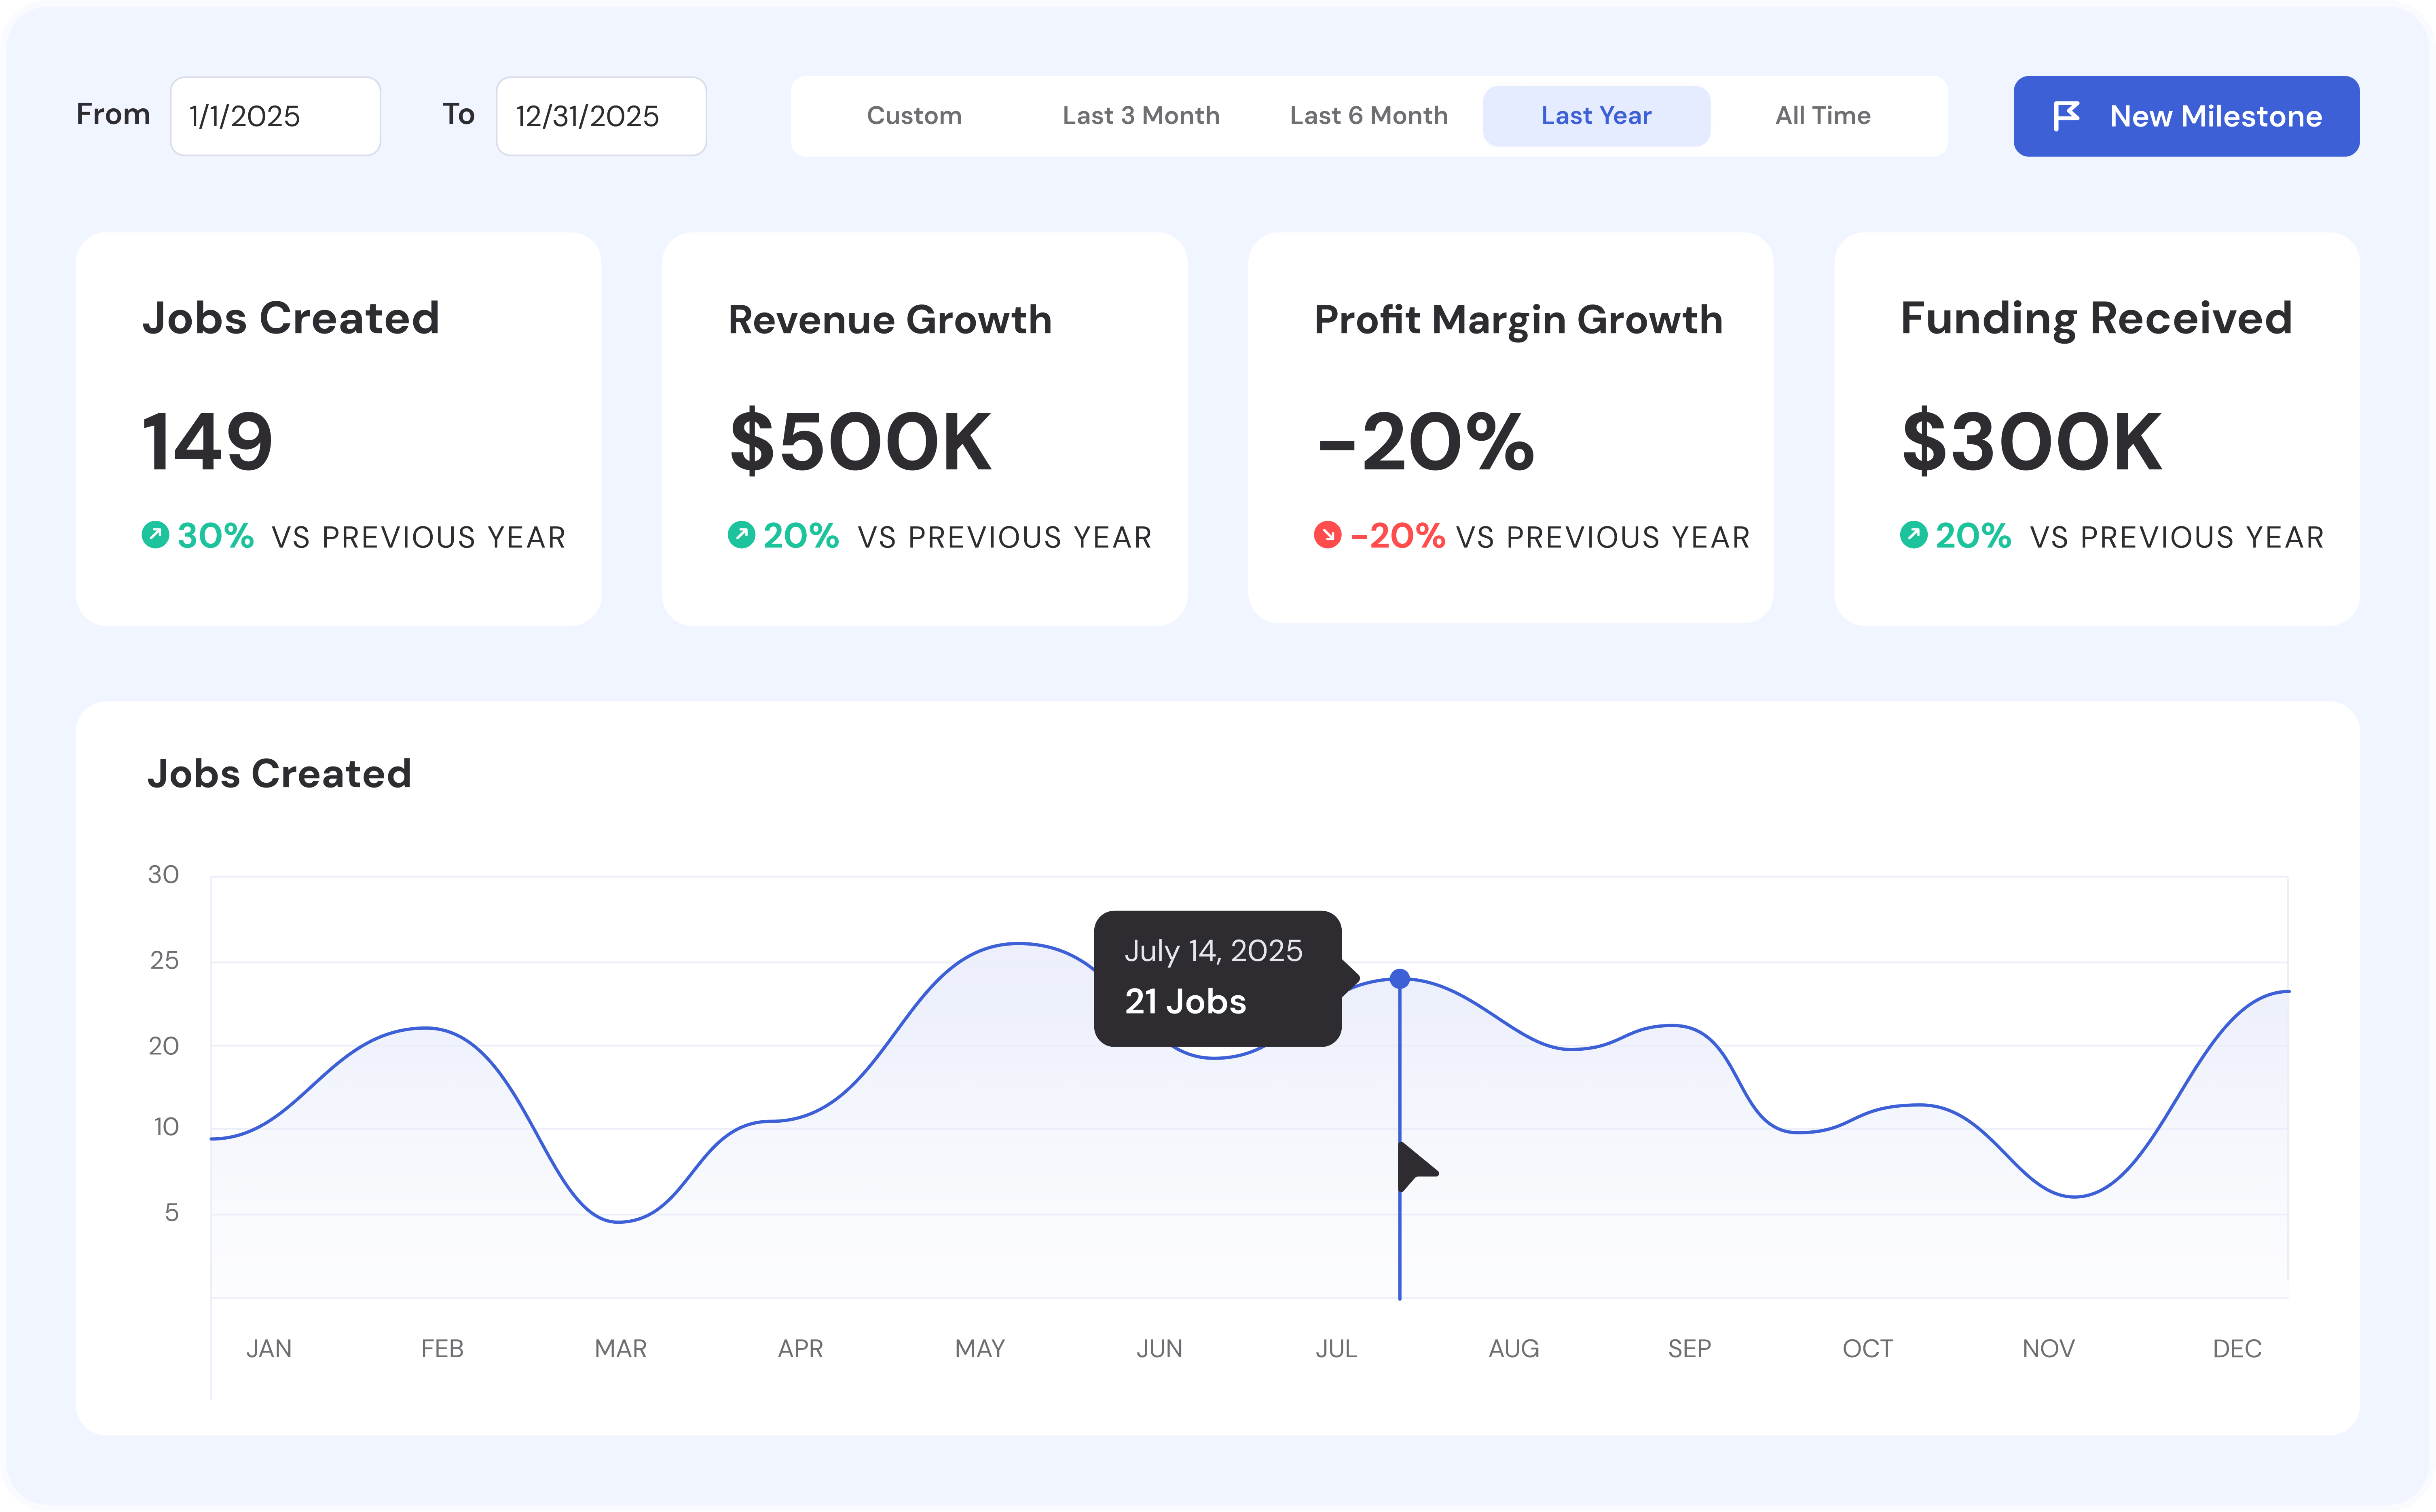Click the flag icon on New Milestone
This screenshot has height=1512, width=2436.
pyautogui.click(x=2066, y=116)
